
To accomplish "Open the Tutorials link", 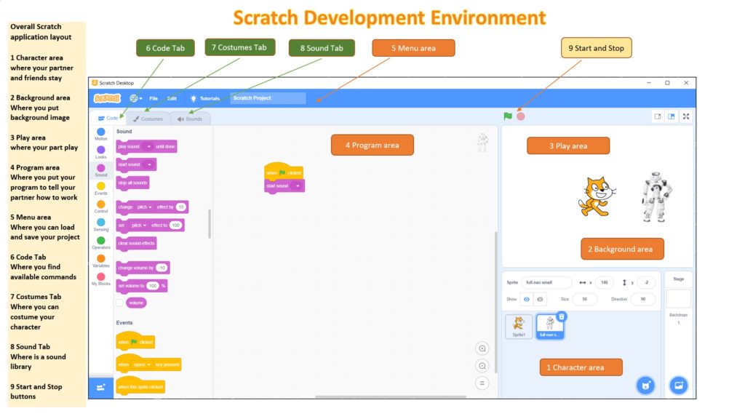I will [x=205, y=98].
